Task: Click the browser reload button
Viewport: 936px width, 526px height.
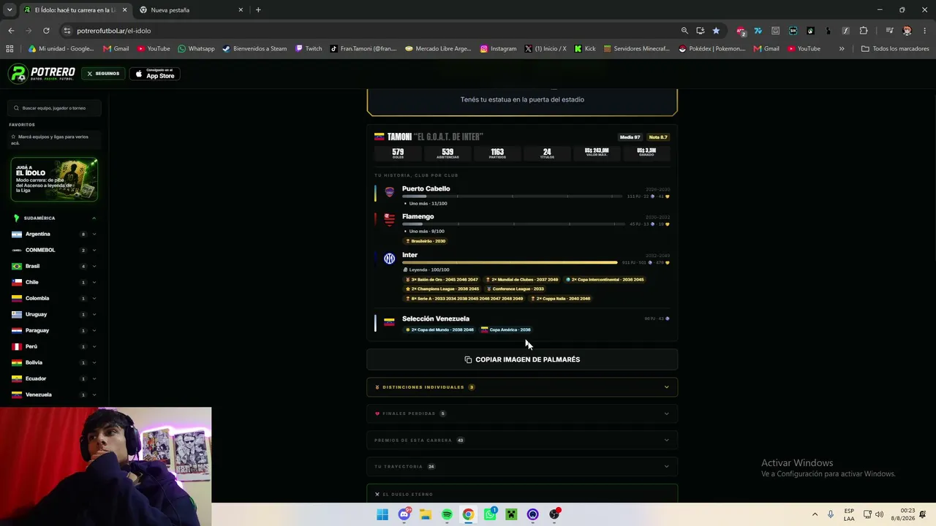Action: tap(46, 31)
